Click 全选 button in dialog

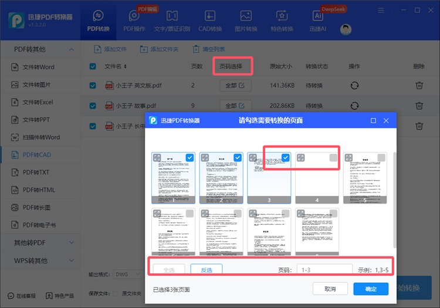coord(169,270)
